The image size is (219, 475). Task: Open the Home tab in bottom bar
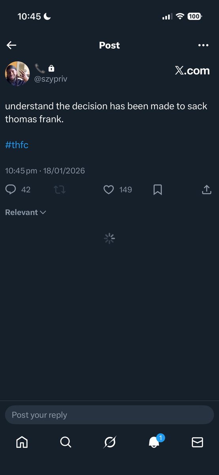tap(22, 442)
